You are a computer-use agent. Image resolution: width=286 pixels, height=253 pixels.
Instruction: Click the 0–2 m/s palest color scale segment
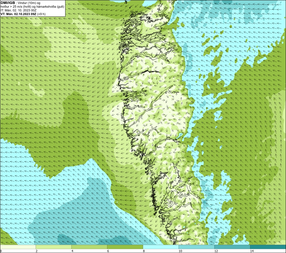18,247
